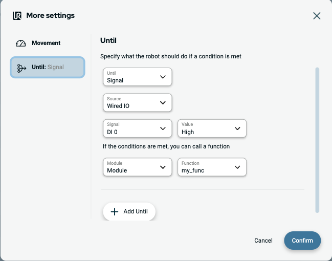Confirm the settings
Image resolution: width=332 pixels, height=261 pixels.
(x=302, y=241)
